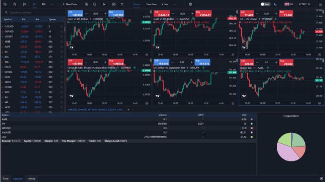This screenshot has height=182, width=325.
Task: Open time-axis settings on USDJPY chart
Action: point(233,103)
